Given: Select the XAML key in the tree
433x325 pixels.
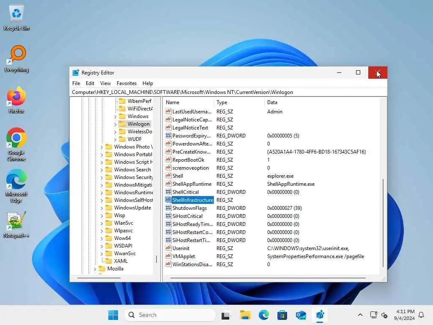Looking at the screenshot, I should pos(121,261).
